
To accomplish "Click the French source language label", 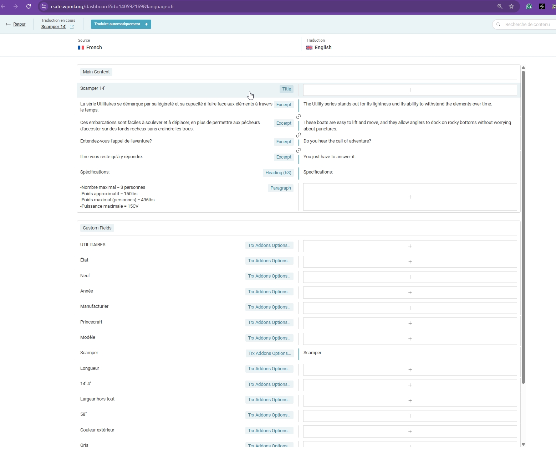I will coord(90,47).
